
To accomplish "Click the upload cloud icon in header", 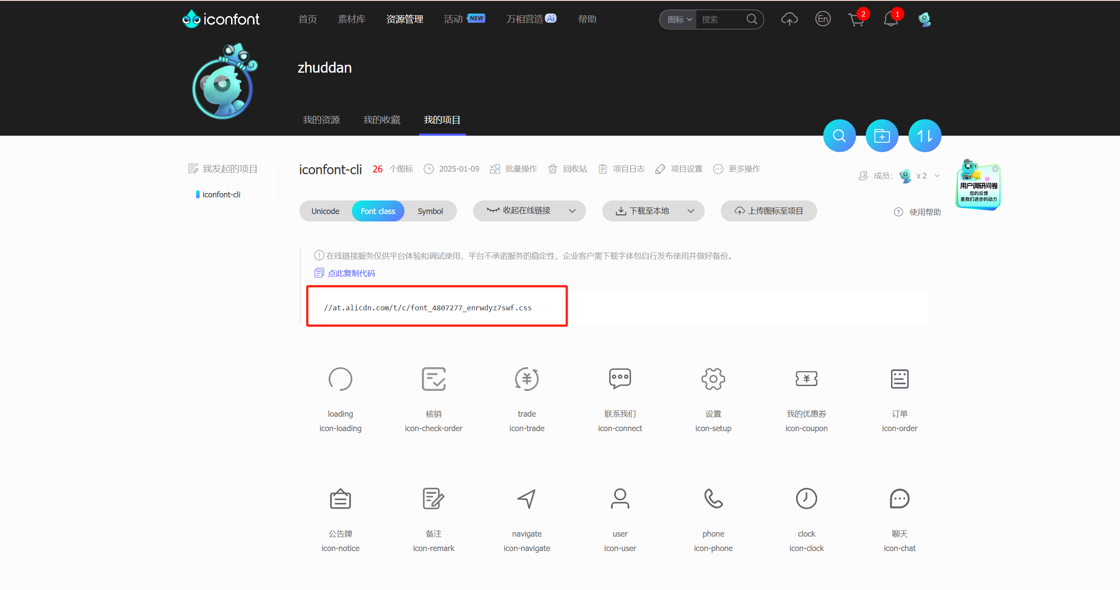I will click(x=789, y=19).
